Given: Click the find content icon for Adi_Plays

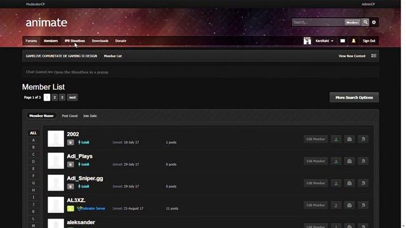Looking at the screenshot, I should pos(363,161).
